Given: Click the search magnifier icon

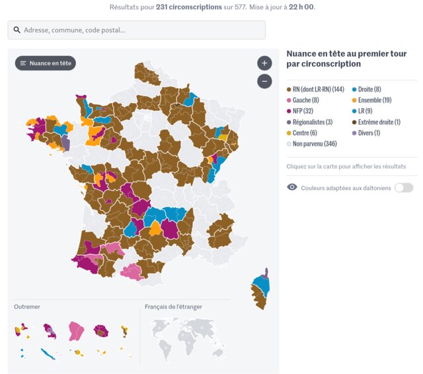Looking at the screenshot, I should [x=17, y=30].
